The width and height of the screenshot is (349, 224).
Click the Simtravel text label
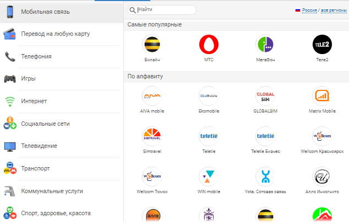click(152, 151)
